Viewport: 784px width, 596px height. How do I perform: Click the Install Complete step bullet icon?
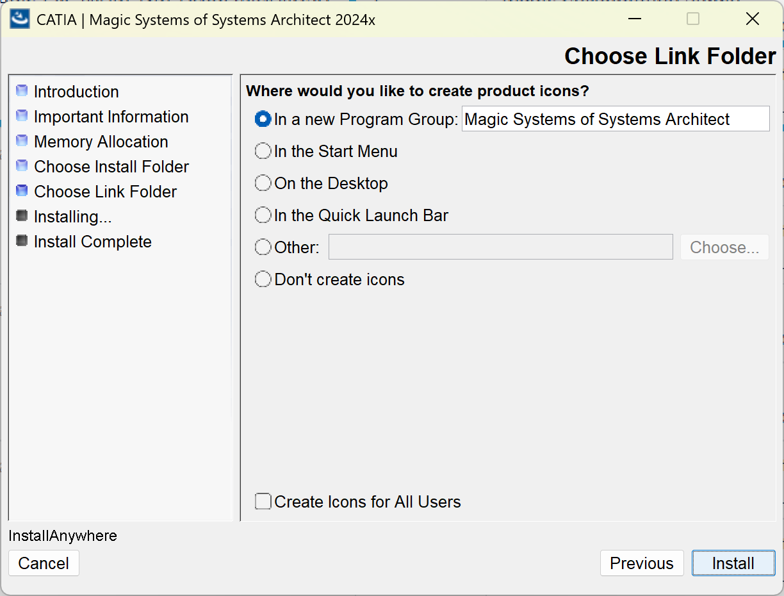click(x=22, y=241)
